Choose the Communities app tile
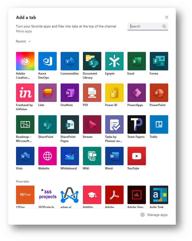 pyautogui.click(x=70, y=61)
